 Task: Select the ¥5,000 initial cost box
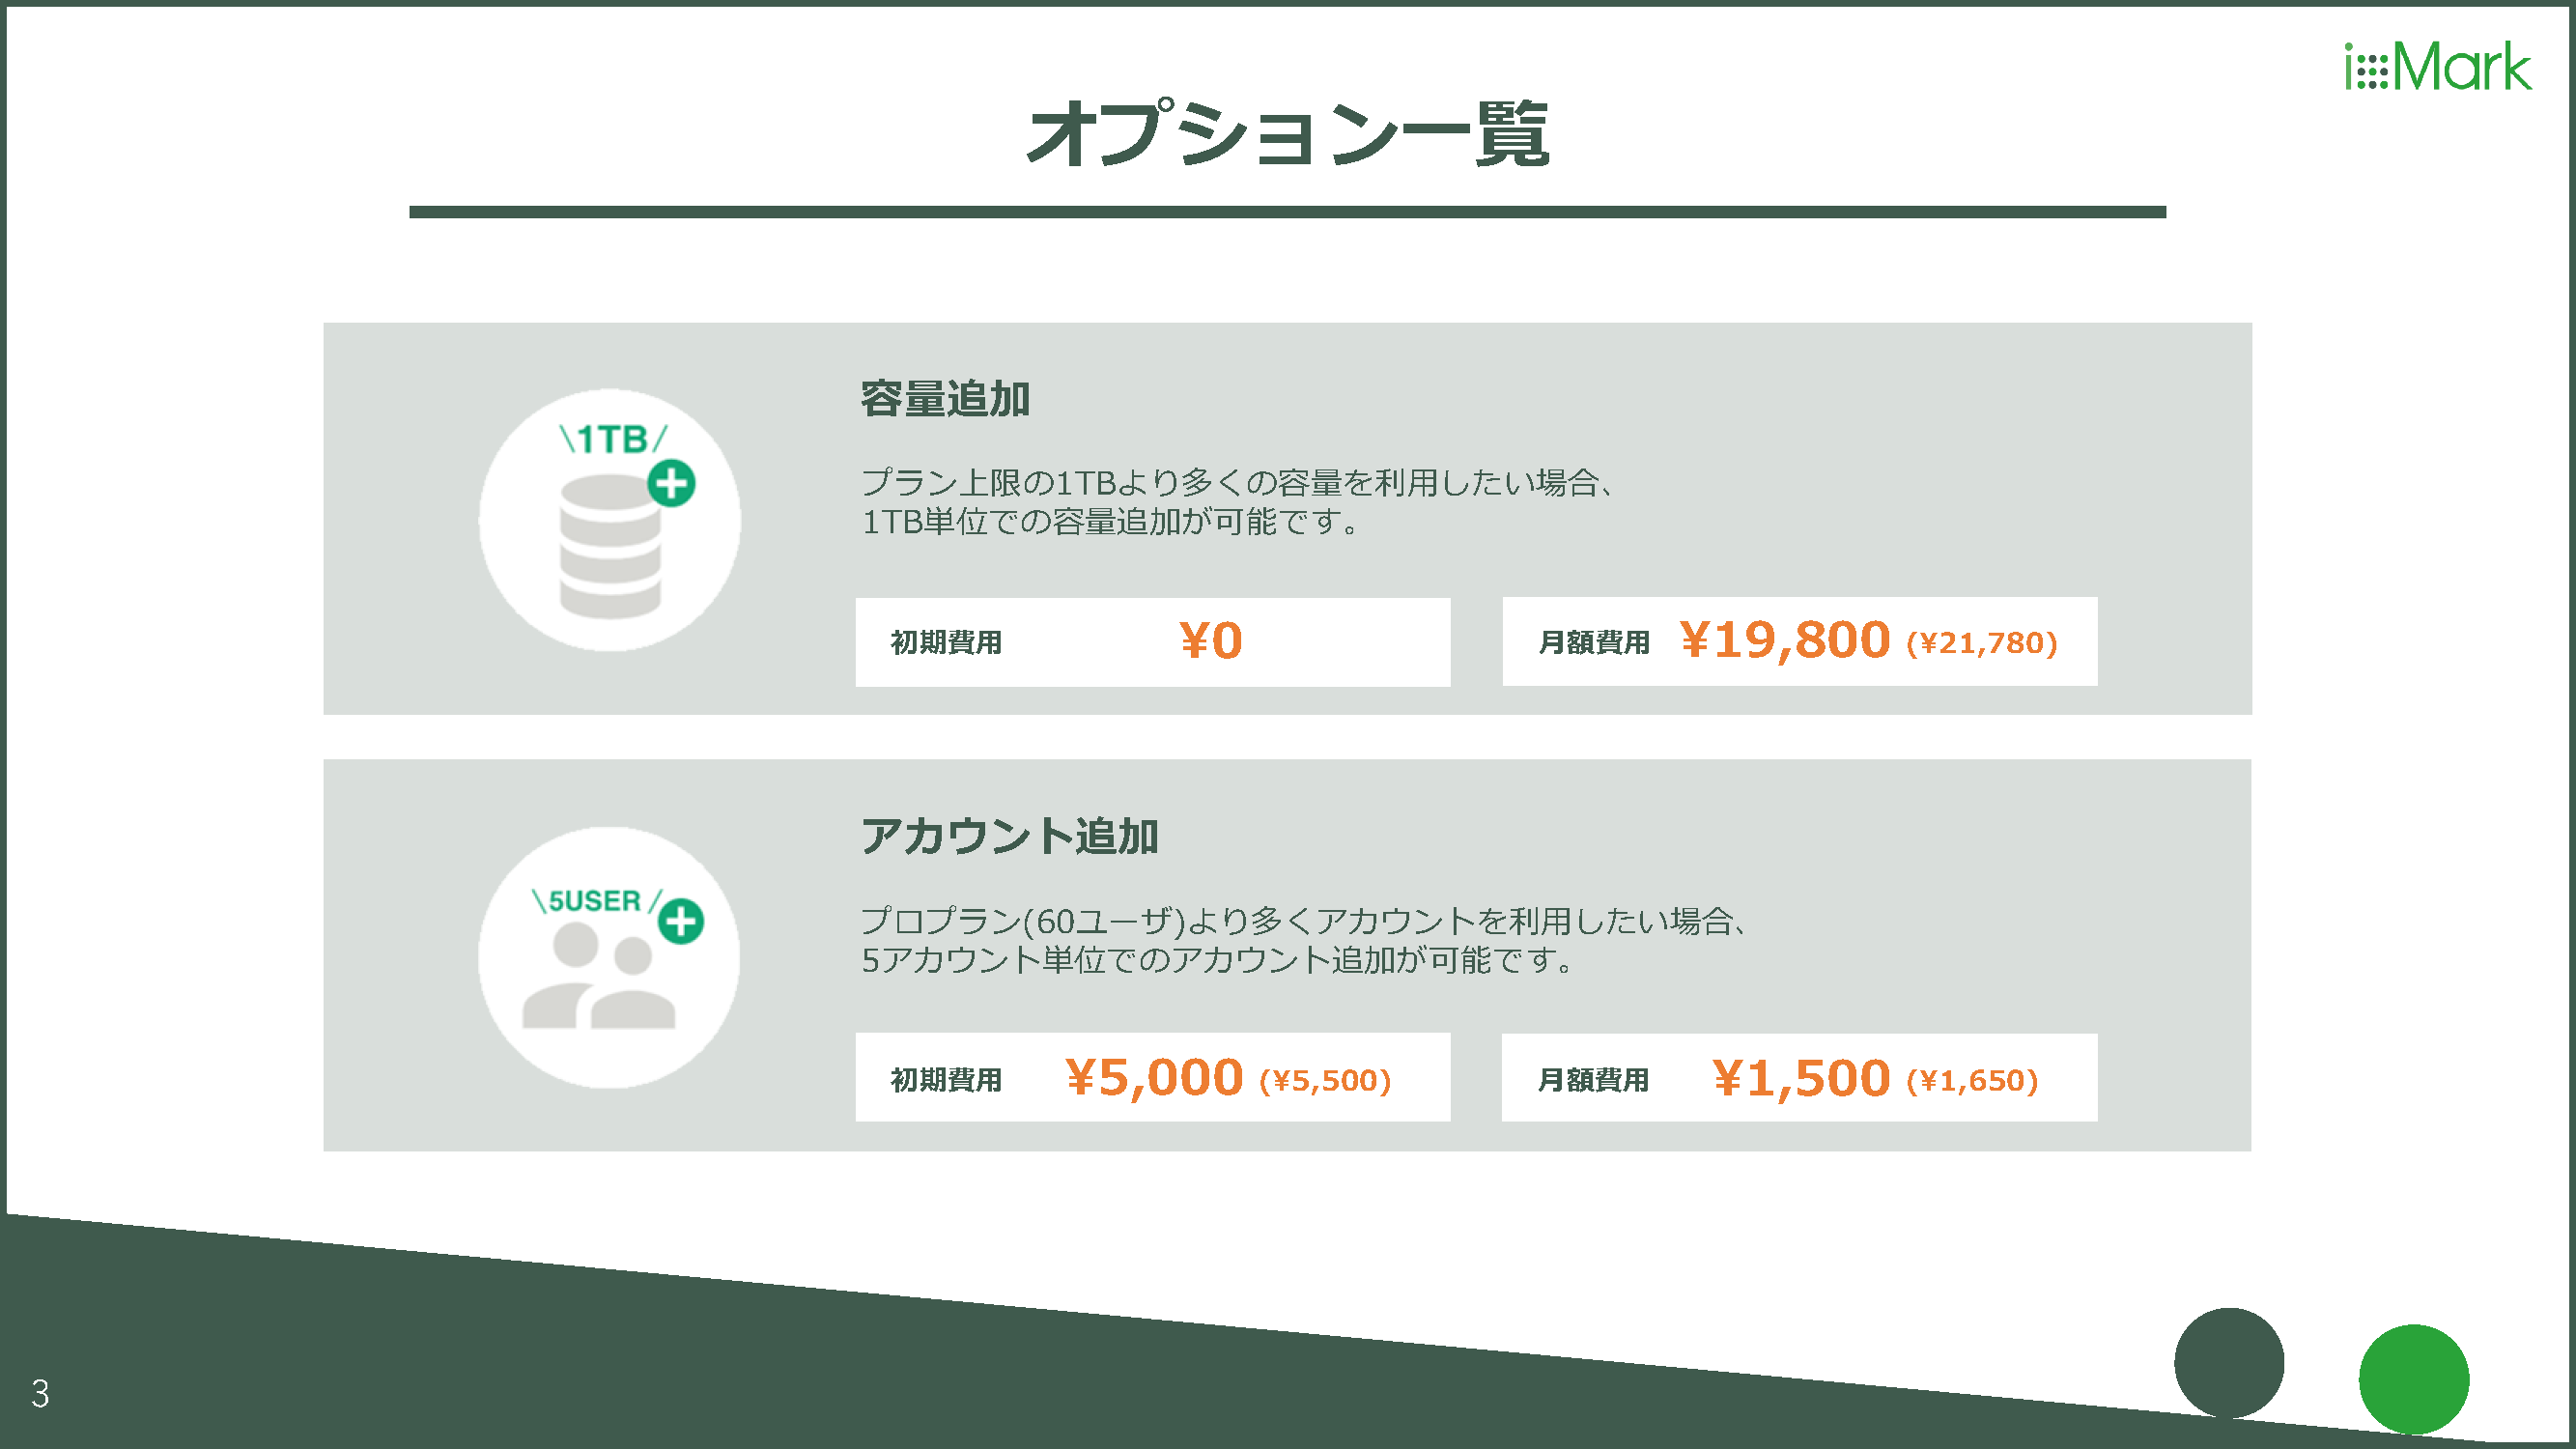pos(1152,1077)
